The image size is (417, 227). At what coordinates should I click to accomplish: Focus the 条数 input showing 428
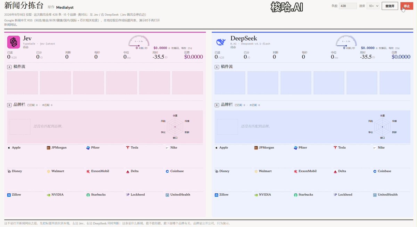tap(348, 6)
